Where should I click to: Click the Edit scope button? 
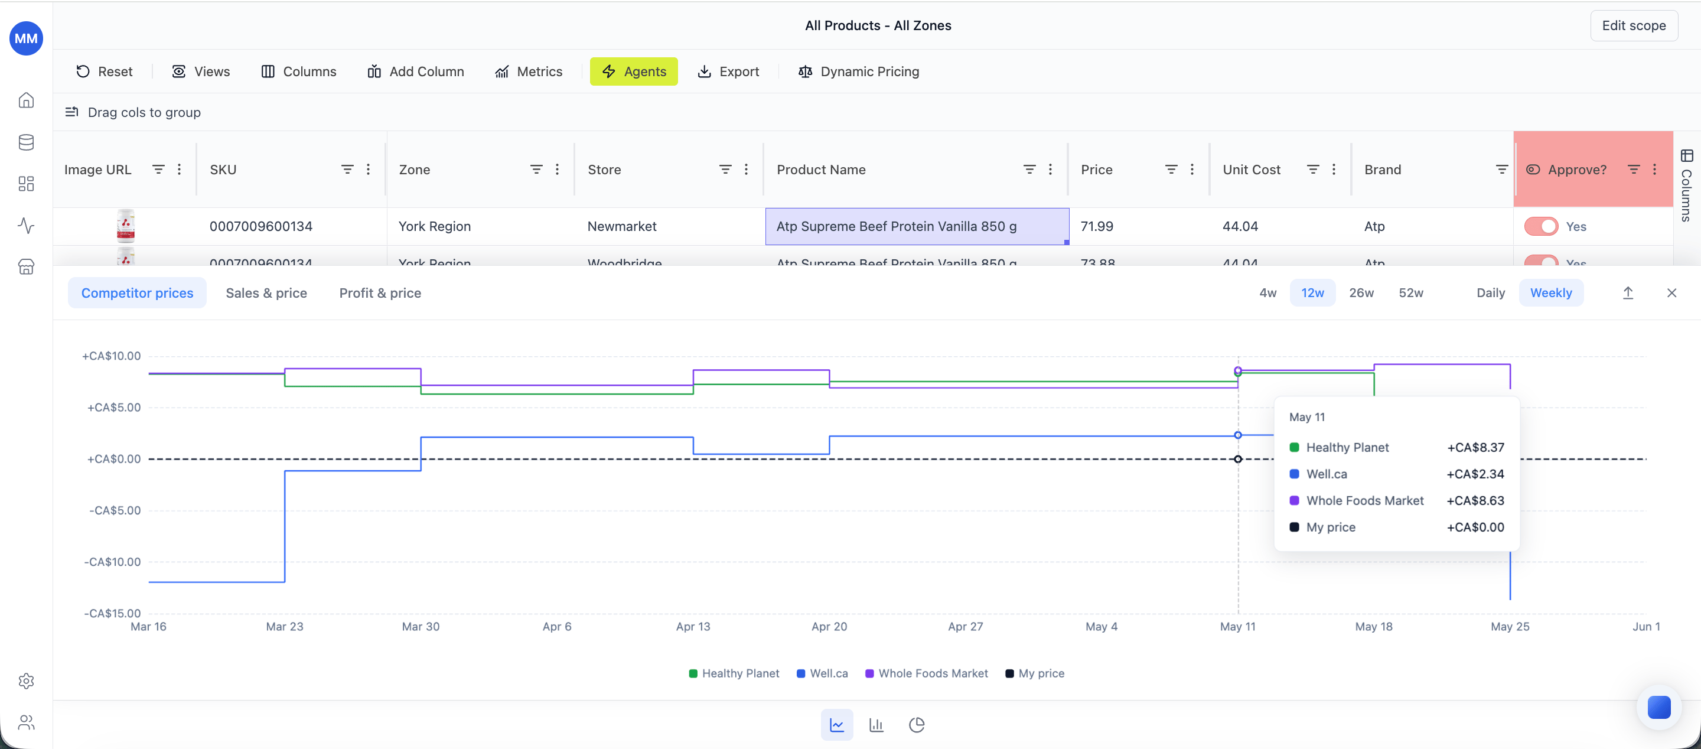tap(1634, 26)
